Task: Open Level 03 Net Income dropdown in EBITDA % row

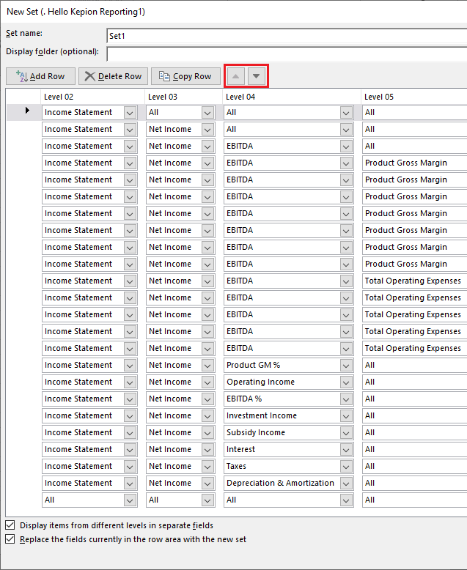Action: (207, 399)
